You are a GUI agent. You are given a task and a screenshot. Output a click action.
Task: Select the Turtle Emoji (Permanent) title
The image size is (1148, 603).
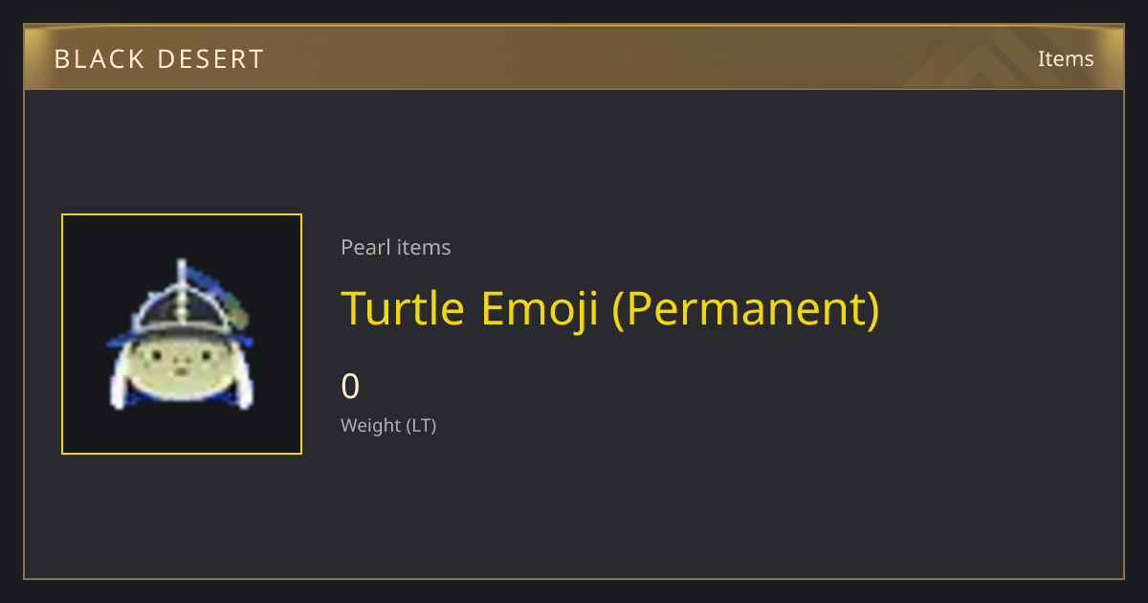click(x=610, y=309)
